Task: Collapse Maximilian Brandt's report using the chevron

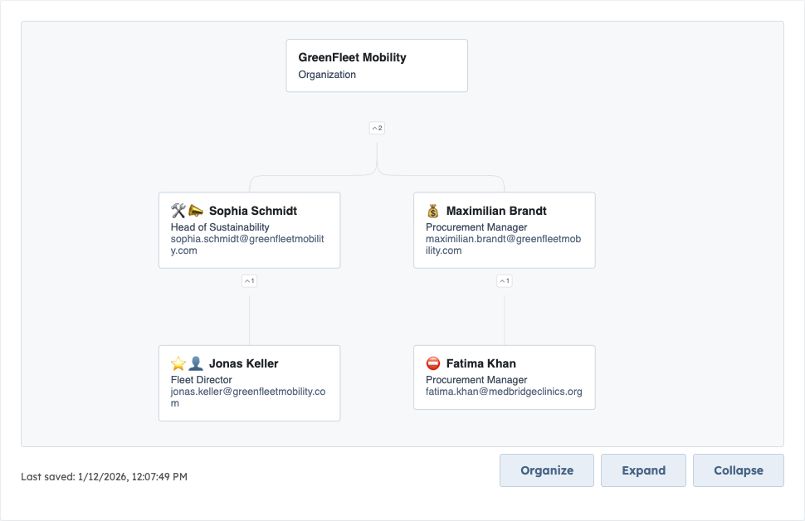Action: pyautogui.click(x=504, y=280)
